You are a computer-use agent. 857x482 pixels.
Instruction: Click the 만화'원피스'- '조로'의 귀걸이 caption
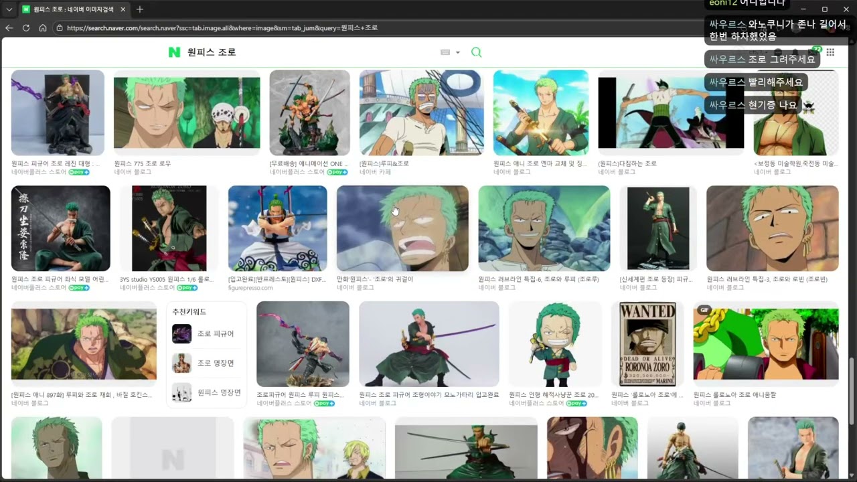(375, 279)
